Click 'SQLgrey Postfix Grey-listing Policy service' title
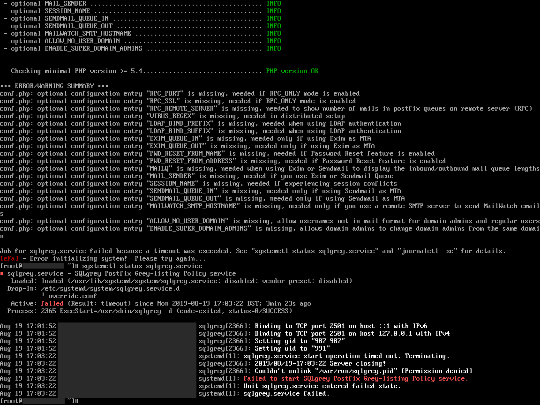The height and width of the screenshot is (405, 540). [155, 273]
